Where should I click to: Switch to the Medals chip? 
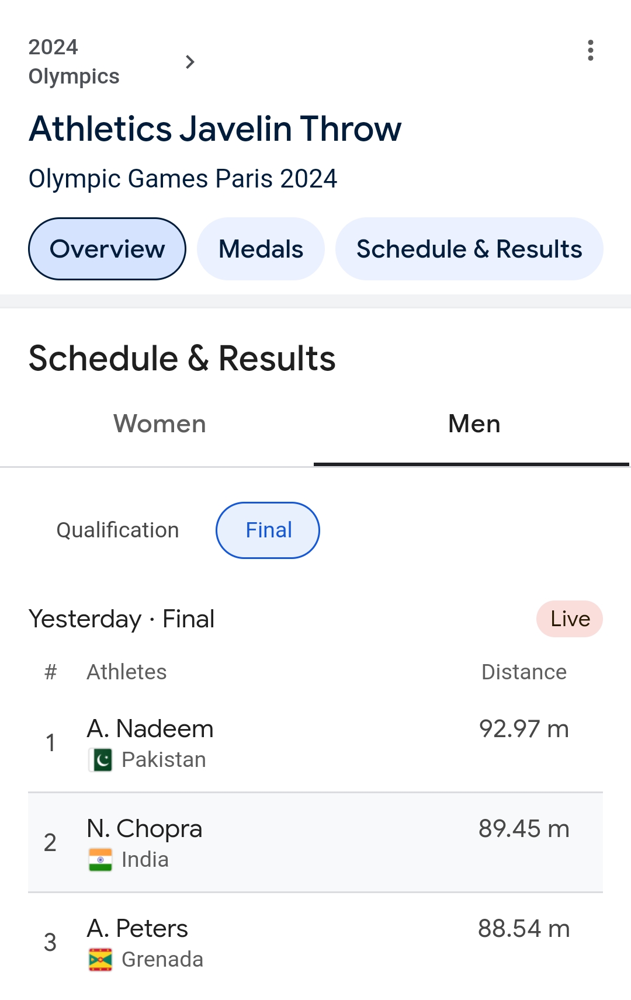pyautogui.click(x=261, y=249)
